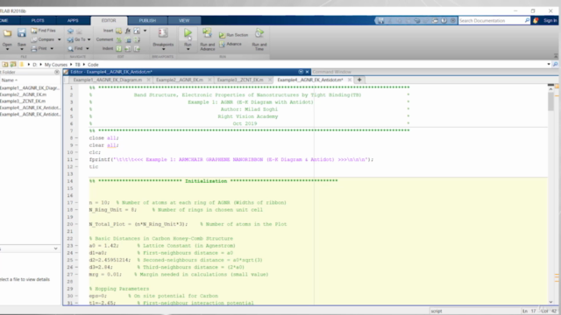Comment selected lines with the percent icon
The image size is (561, 315).
pos(118,40)
